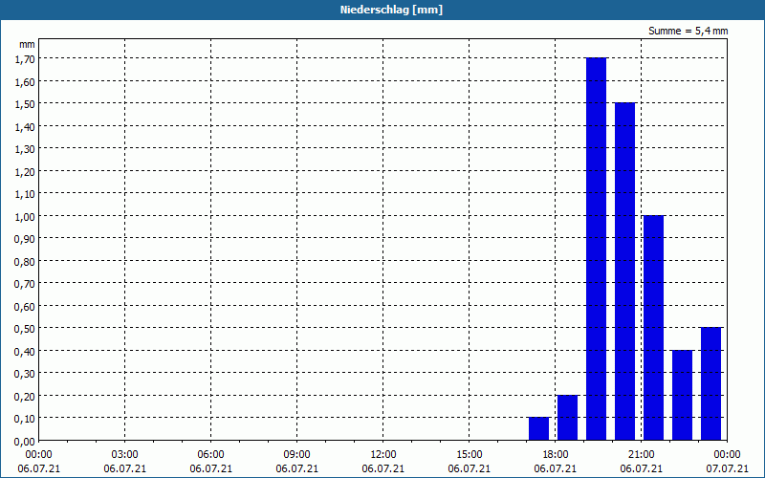
Task: Select the Summe = 5,4 mm total label
Action: [688, 31]
